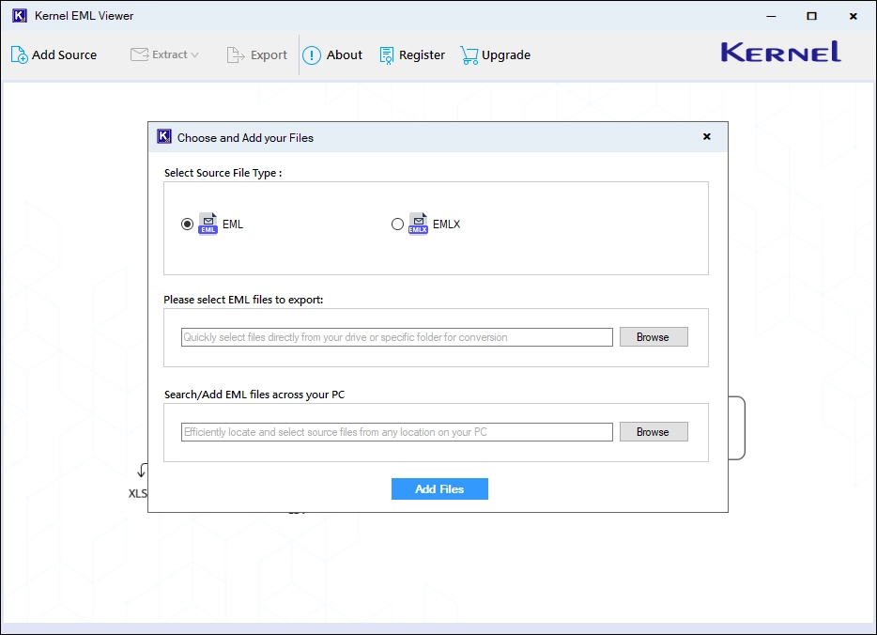Click the Add Files button
877x635 pixels.
439,489
